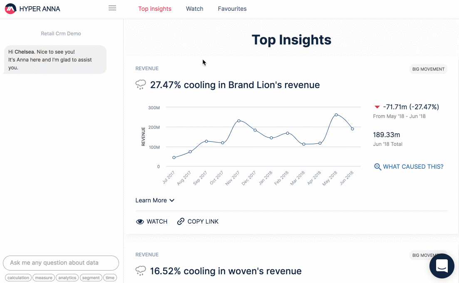The height and width of the screenshot is (283, 459).
Task: Click the Hyper Anna logo icon
Action: click(x=11, y=9)
